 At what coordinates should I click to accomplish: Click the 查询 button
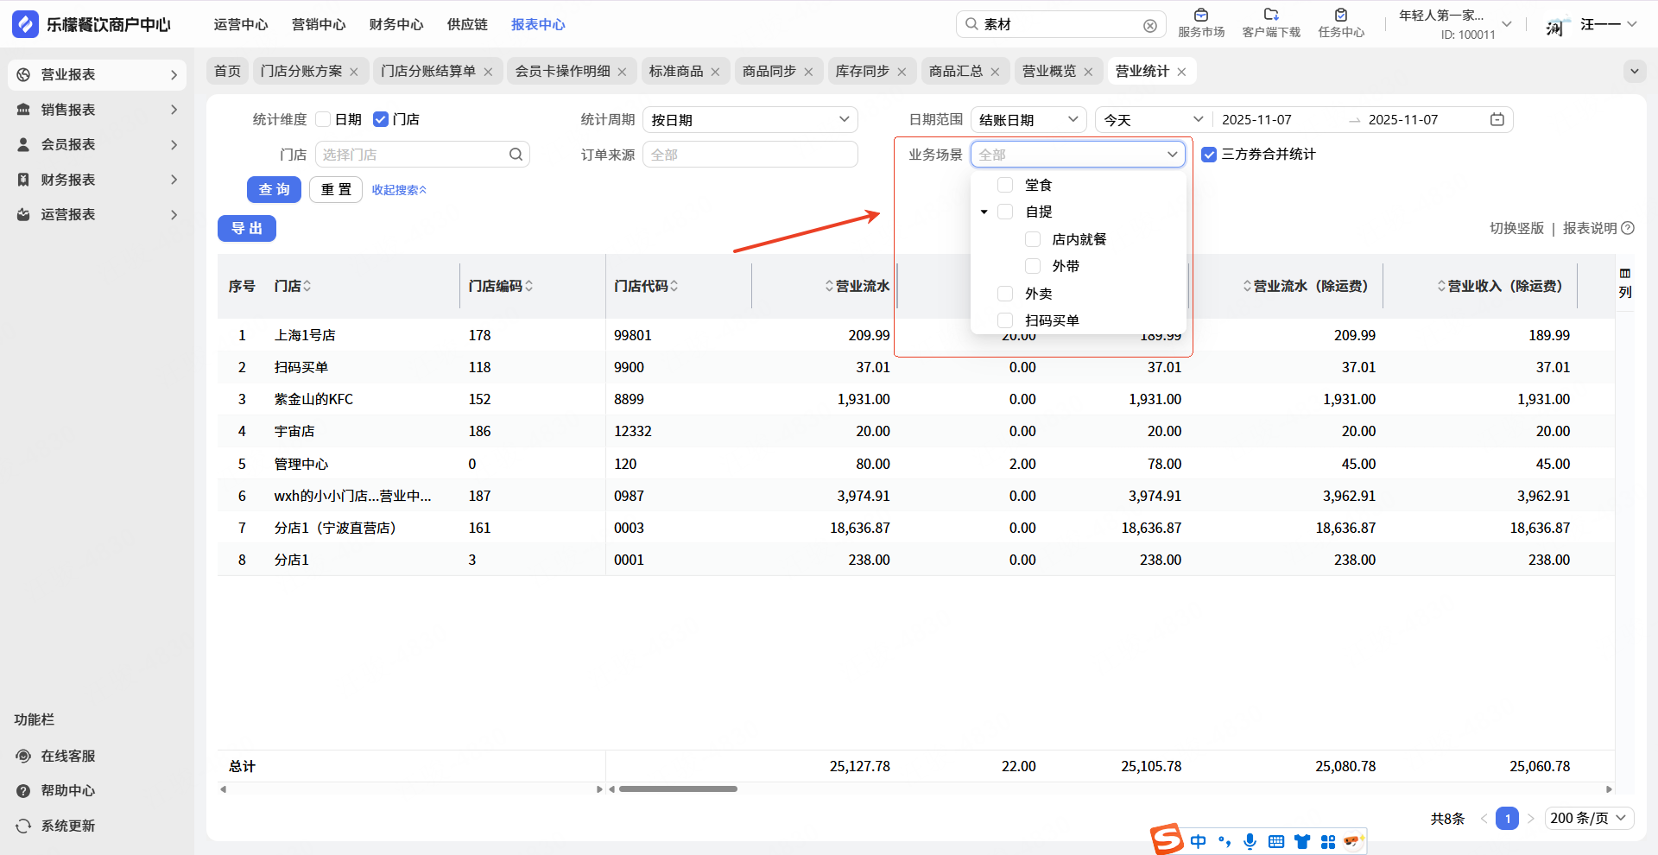(274, 189)
